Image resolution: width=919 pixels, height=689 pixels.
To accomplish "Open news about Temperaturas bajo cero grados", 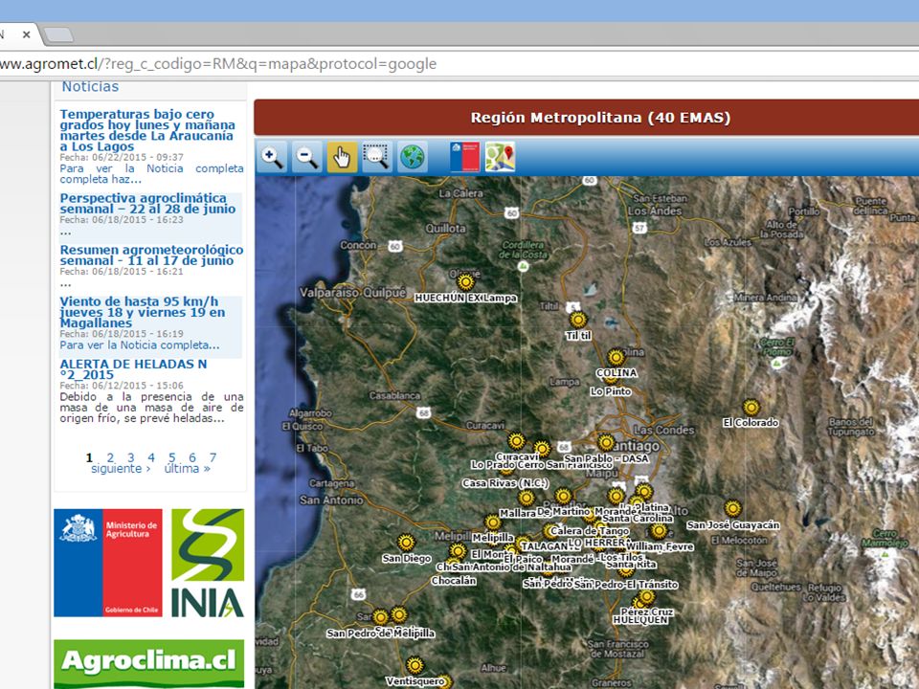I will coord(147,130).
